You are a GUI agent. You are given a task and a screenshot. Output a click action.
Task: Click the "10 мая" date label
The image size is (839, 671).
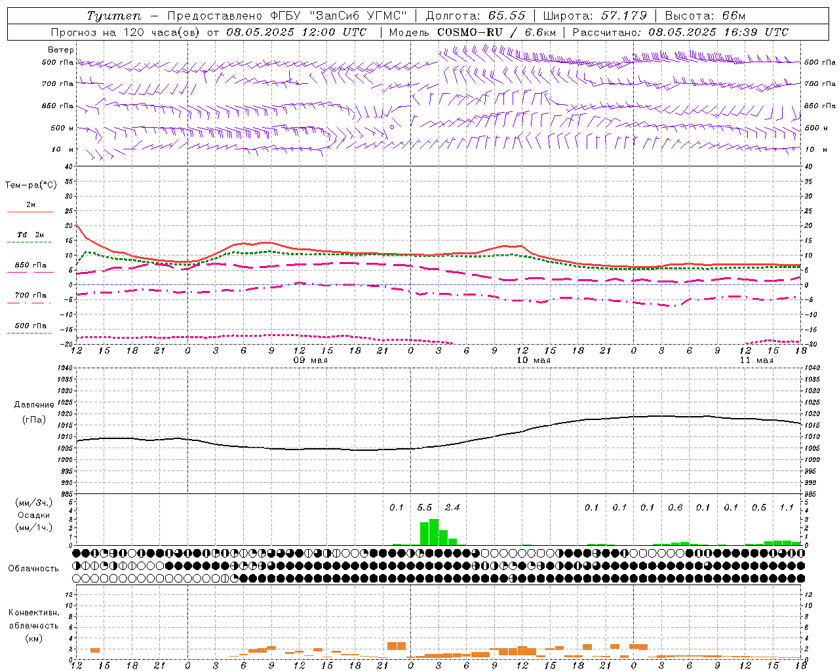pos(534,360)
